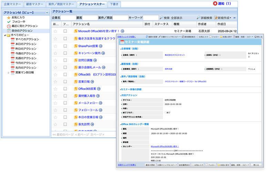270x175 pixels.
Task: Click 最新の更新 refresh icon in the top detail toolbar
Action: 147,37
